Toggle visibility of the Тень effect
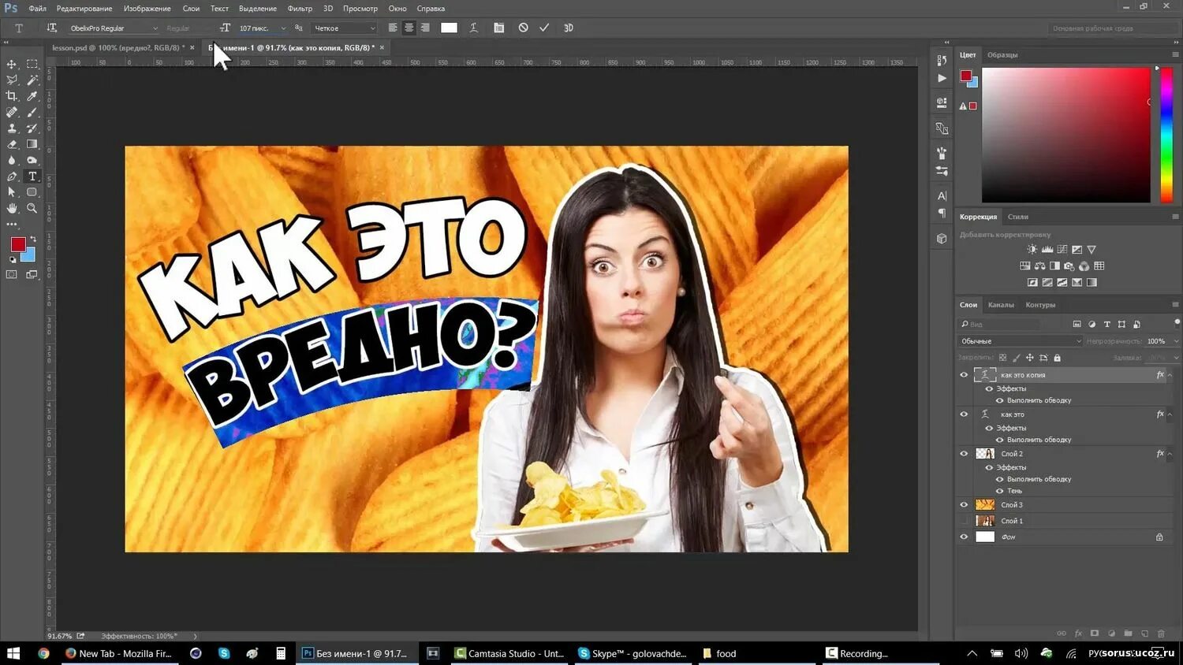1183x665 pixels. click(x=999, y=491)
